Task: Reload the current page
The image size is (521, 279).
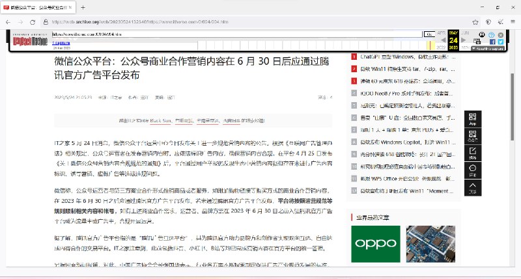Action: coord(33,22)
